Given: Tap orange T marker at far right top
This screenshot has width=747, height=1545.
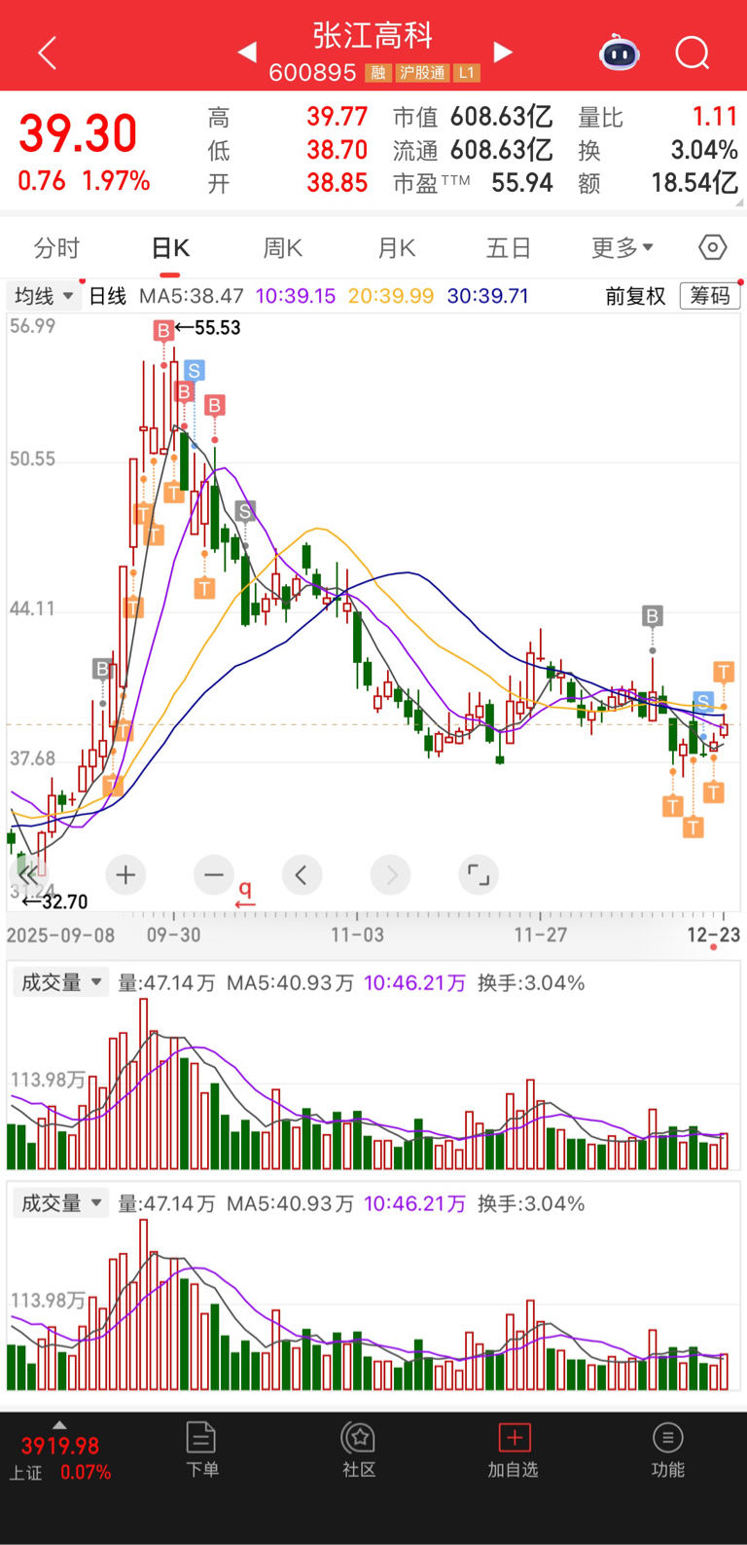Looking at the screenshot, I should (723, 671).
